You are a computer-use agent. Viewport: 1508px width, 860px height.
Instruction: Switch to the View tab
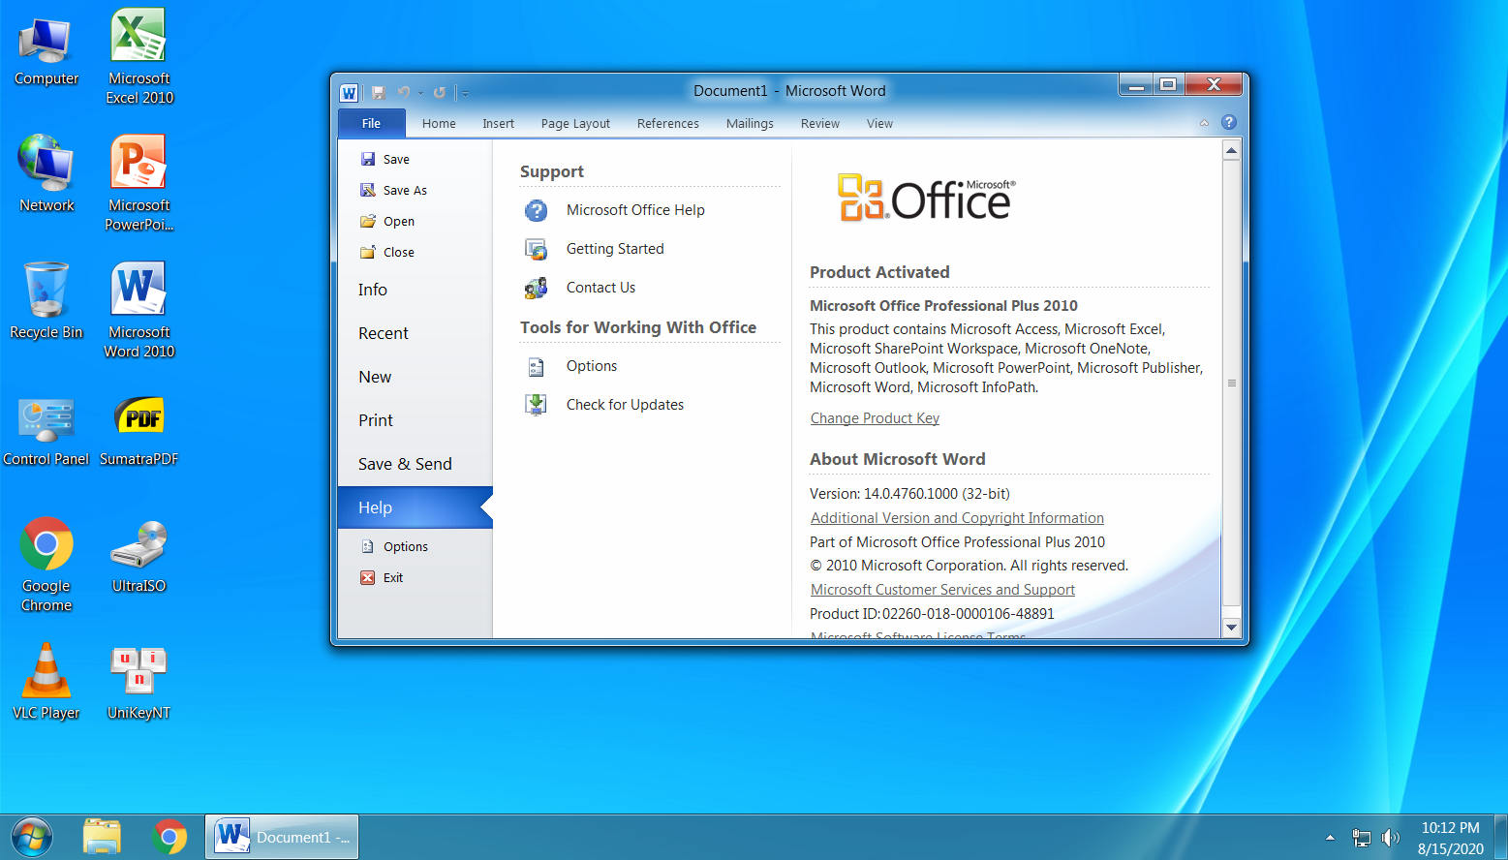coord(879,123)
